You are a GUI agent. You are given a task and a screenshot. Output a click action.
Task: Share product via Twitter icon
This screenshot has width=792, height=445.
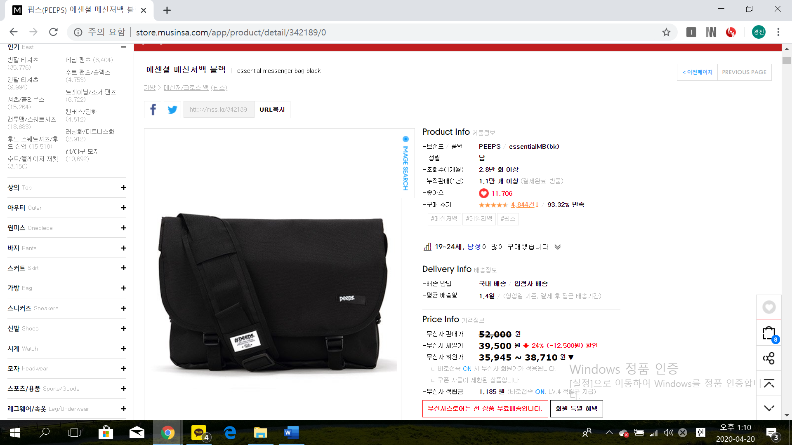[x=172, y=110]
